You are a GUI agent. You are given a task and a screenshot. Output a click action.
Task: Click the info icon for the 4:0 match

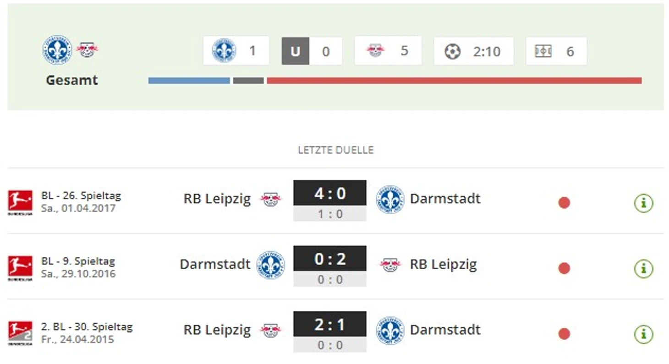[643, 203]
